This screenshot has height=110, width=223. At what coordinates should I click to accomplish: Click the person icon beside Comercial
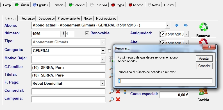[125, 91]
